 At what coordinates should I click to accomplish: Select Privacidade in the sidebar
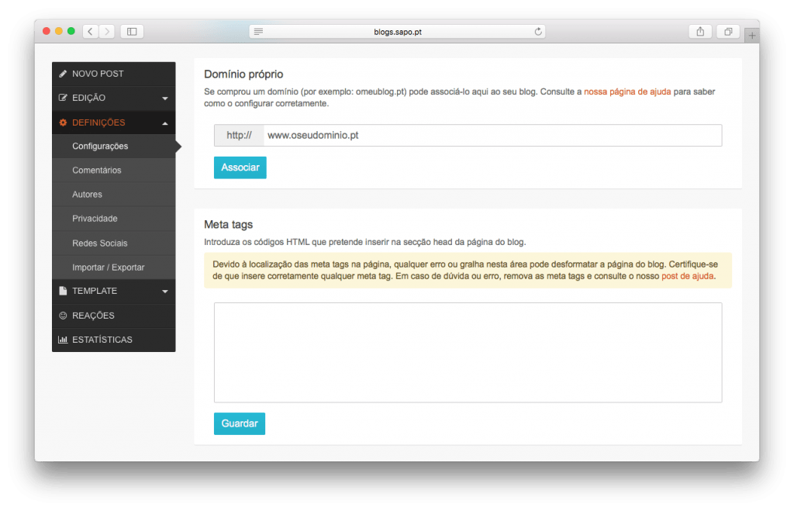coord(95,219)
